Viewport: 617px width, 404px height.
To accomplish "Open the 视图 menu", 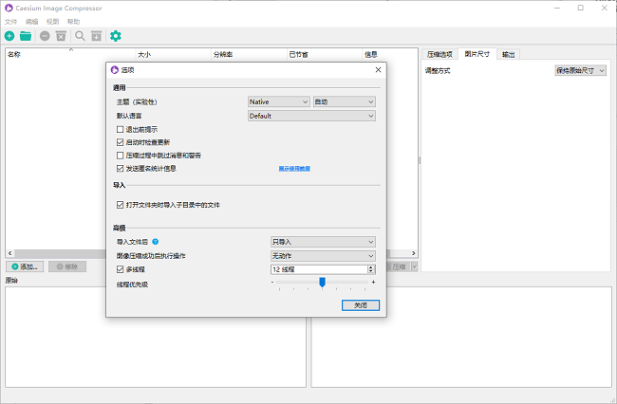I will (x=53, y=22).
